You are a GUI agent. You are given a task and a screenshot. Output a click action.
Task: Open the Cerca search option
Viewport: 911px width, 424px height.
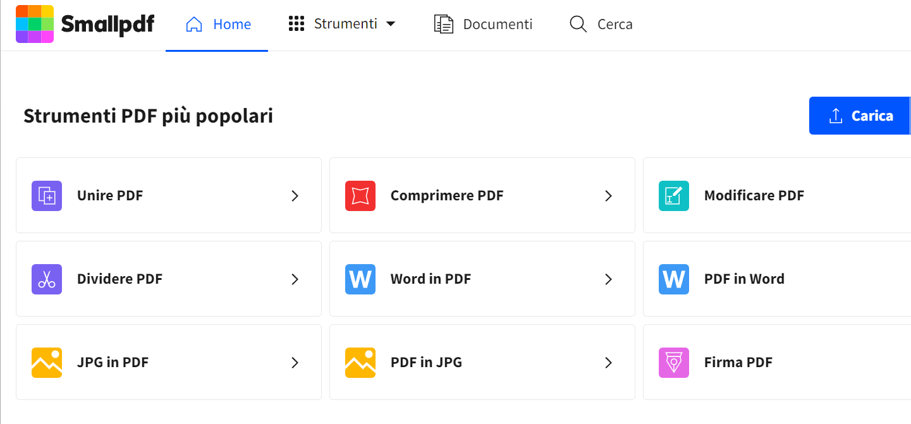coord(601,25)
